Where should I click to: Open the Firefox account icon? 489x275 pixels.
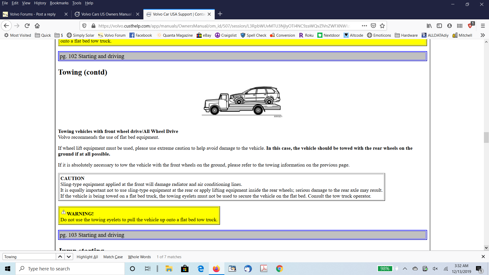point(450,26)
